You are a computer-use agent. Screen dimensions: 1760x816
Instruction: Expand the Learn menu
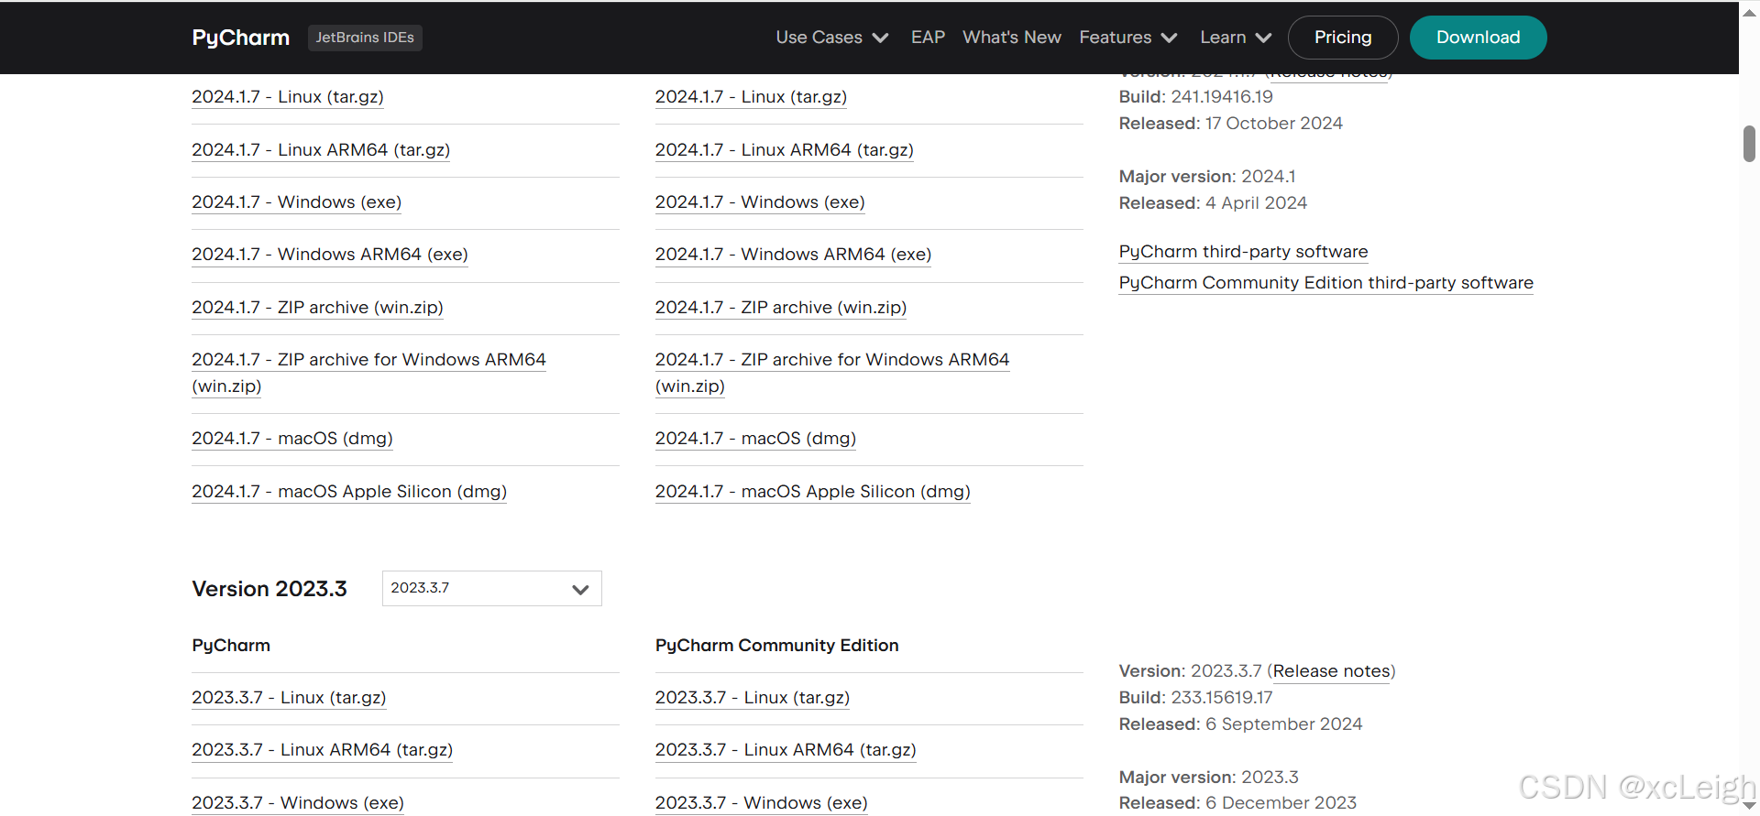tap(1236, 38)
